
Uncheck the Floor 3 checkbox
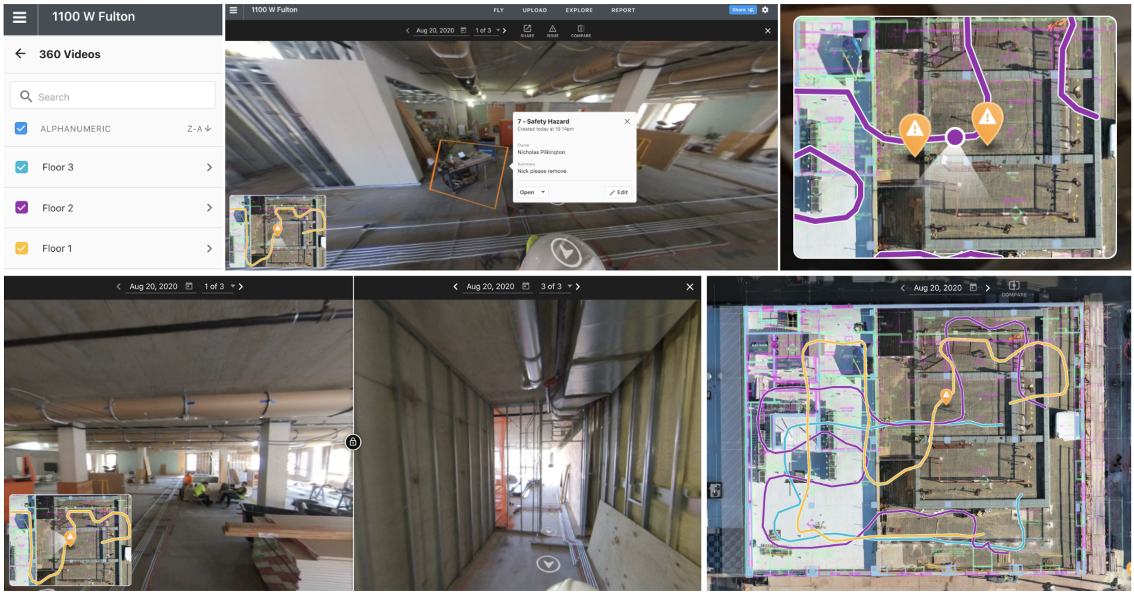tap(22, 167)
